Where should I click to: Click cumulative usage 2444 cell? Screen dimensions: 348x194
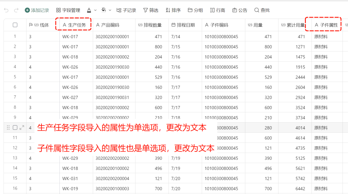click(x=295, y=77)
